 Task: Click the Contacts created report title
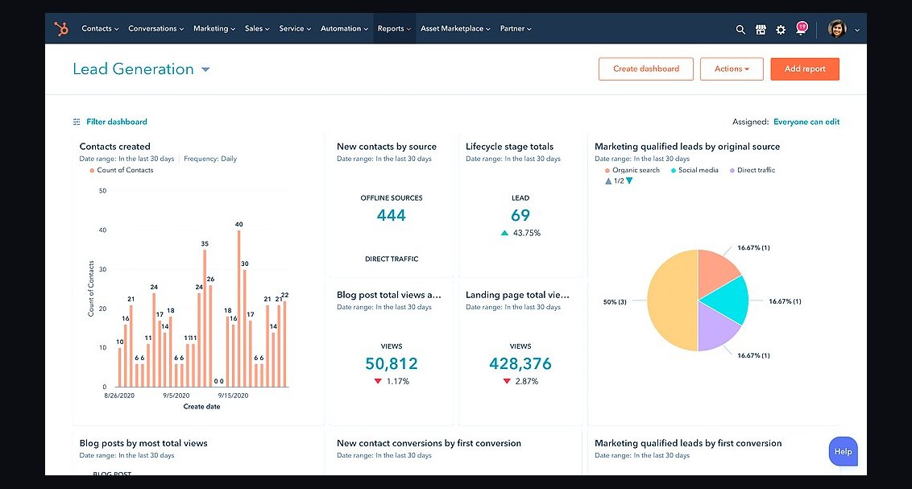114,147
